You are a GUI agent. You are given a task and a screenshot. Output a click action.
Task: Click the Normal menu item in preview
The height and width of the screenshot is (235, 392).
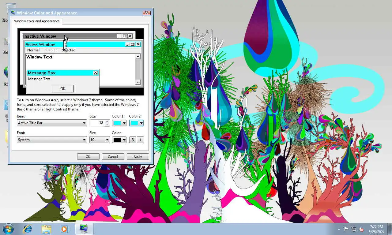(x=33, y=50)
